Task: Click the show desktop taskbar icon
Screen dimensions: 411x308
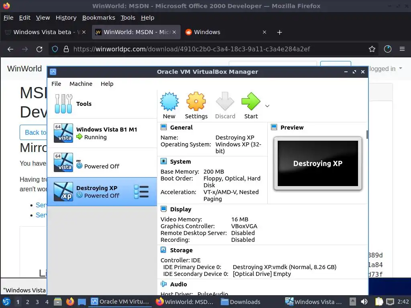Action: [82, 302]
